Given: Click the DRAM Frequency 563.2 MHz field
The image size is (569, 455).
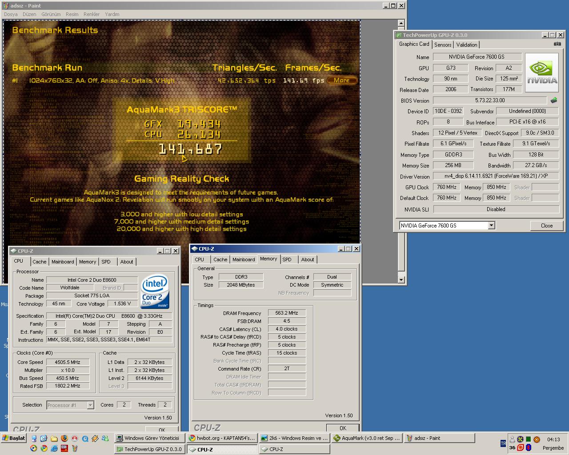Looking at the screenshot, I should click(x=287, y=313).
